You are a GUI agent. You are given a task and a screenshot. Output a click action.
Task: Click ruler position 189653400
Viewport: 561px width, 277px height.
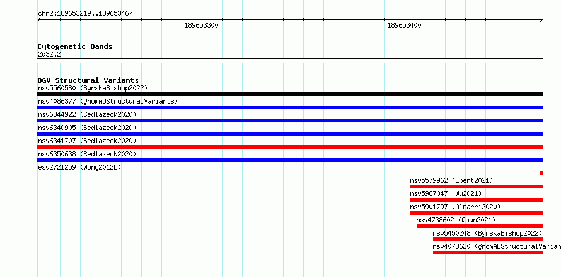[x=404, y=25]
